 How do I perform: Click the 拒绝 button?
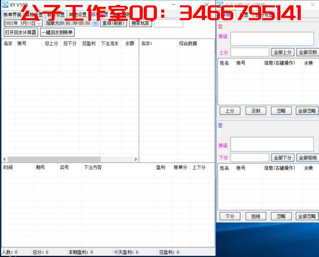[256, 216]
